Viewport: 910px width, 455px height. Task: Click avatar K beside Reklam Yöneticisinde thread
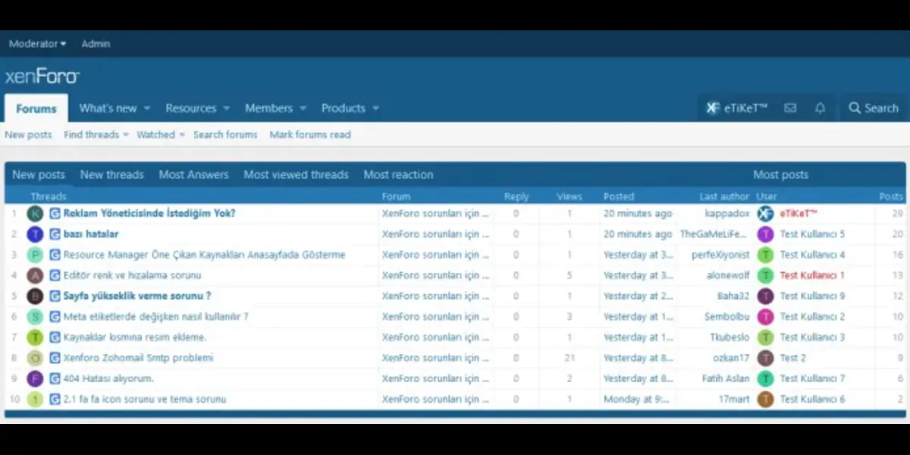[x=35, y=214]
